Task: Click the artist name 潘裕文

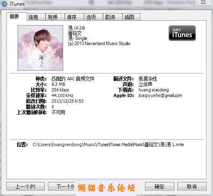Action: pos(75,33)
